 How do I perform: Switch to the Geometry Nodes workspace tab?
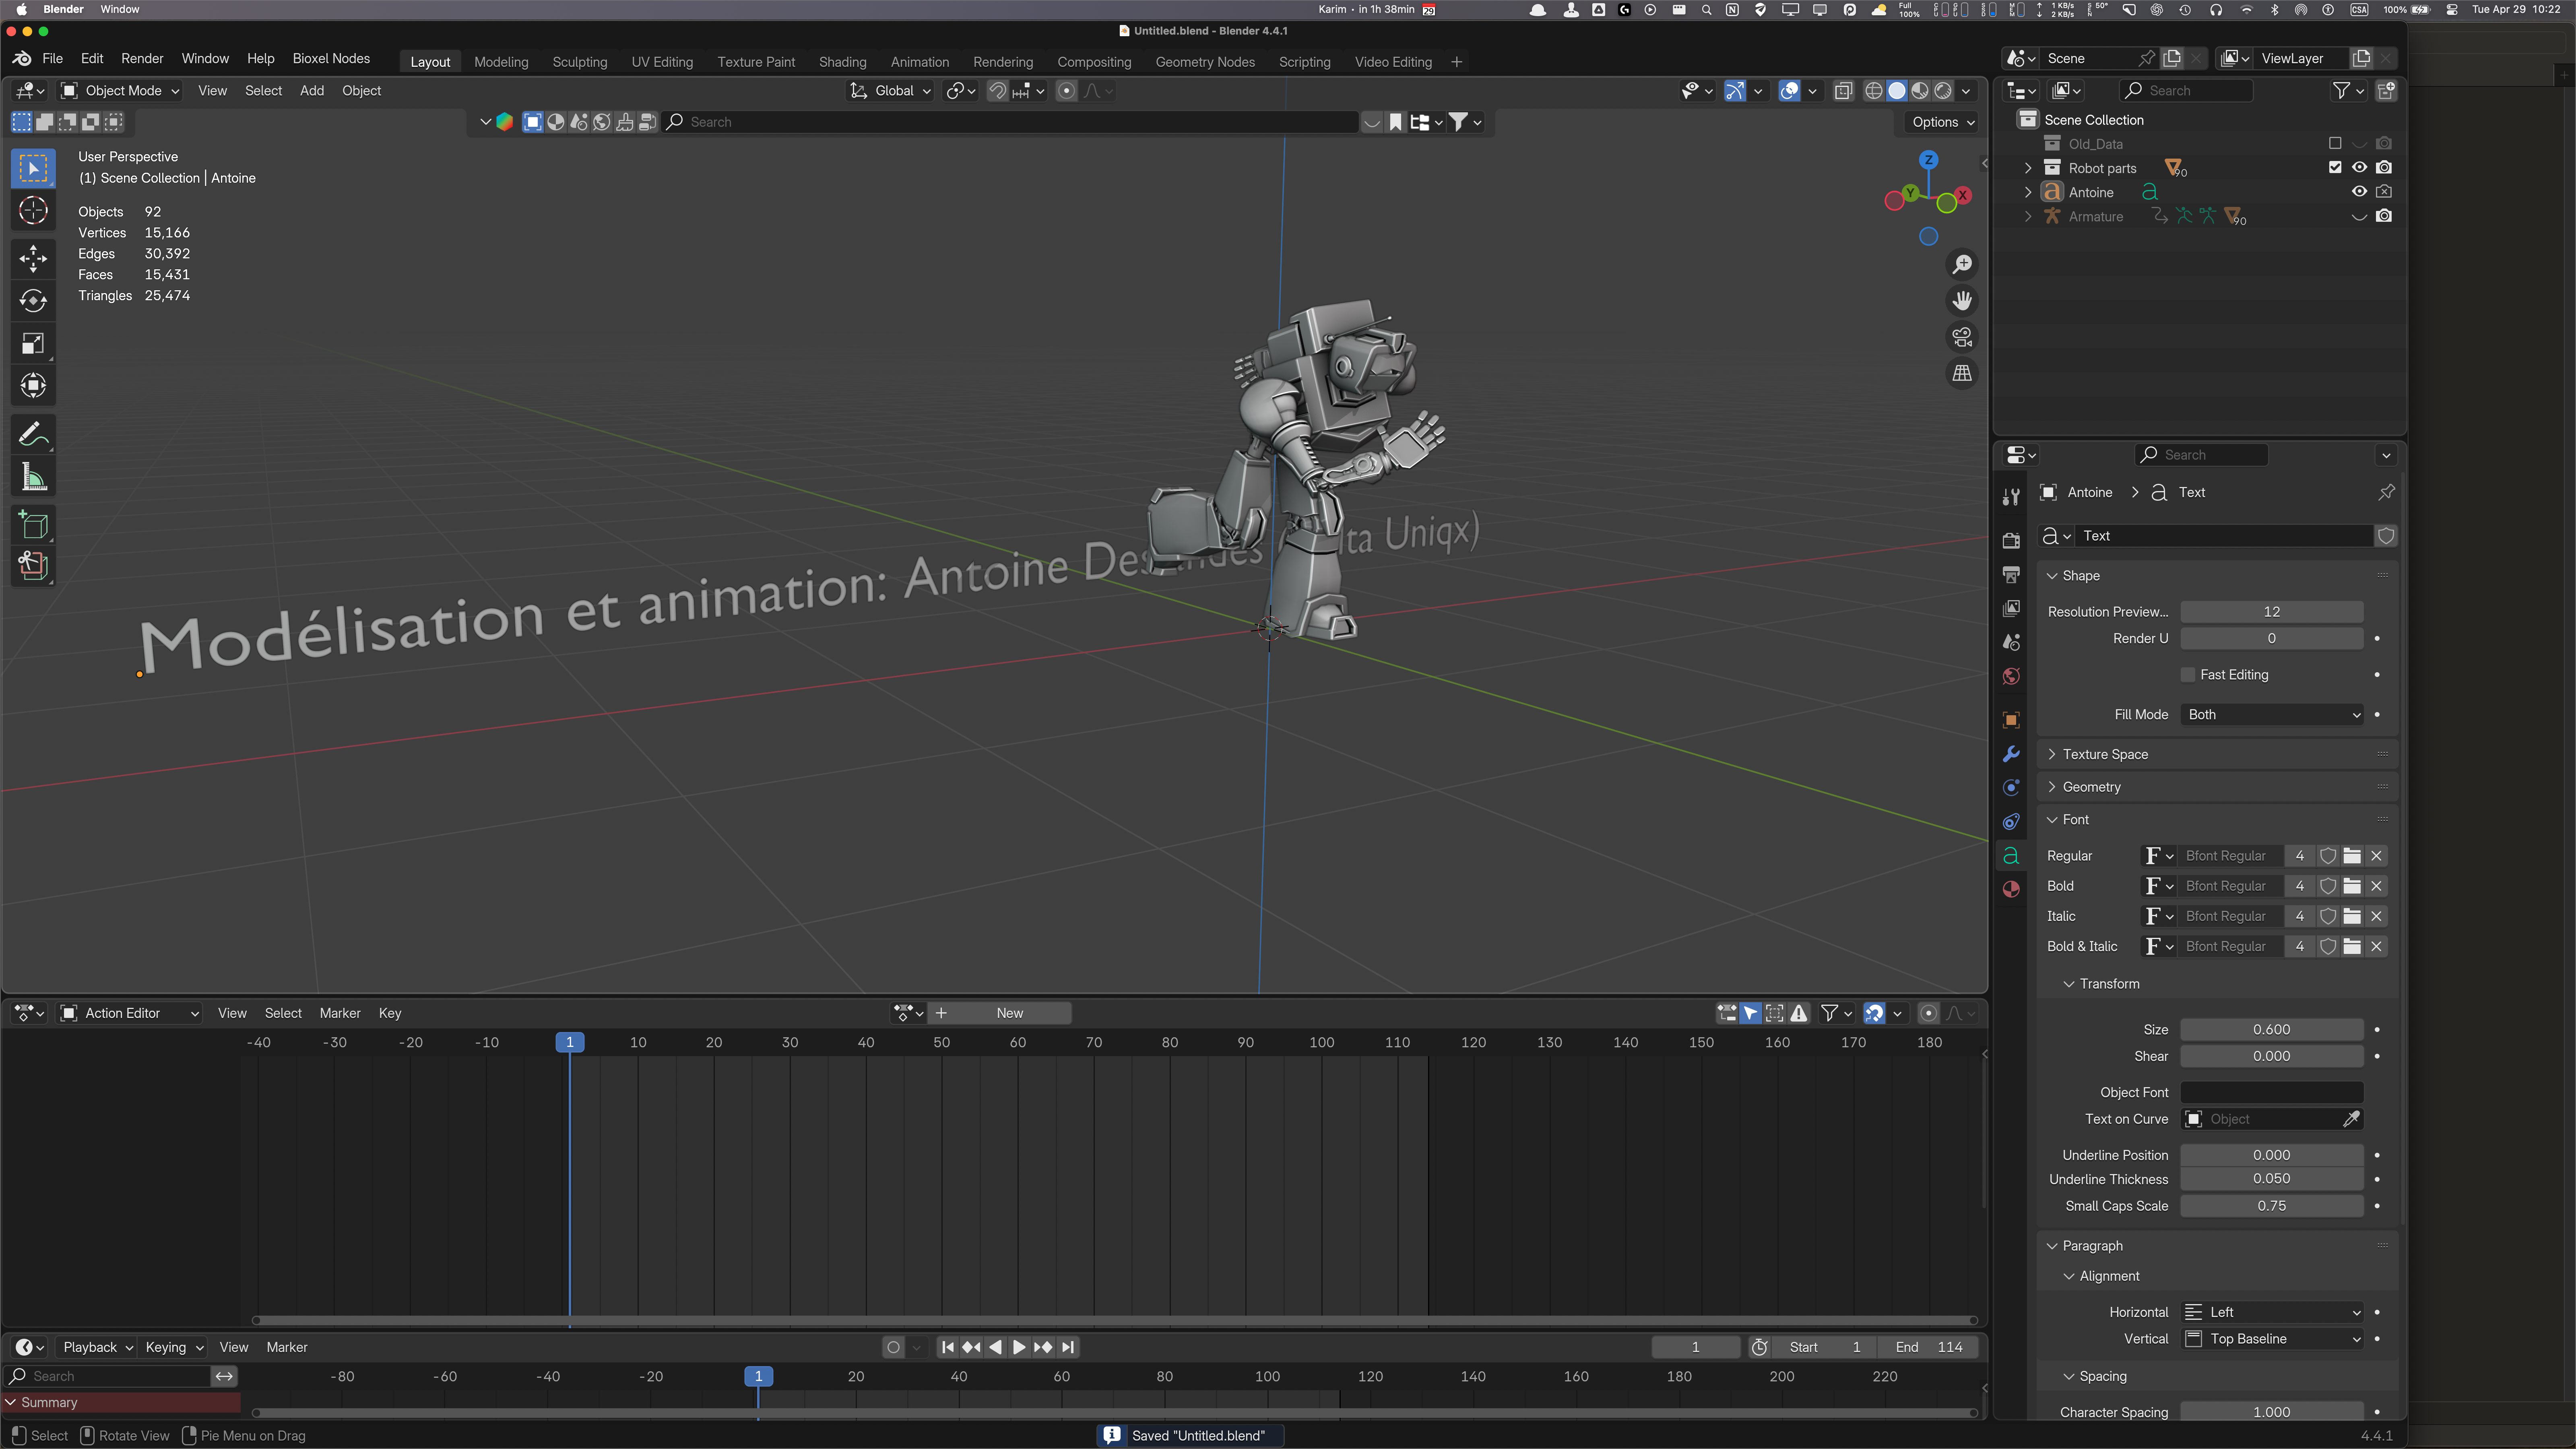(x=1205, y=62)
